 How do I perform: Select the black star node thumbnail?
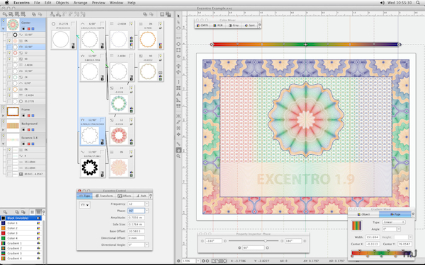pyautogui.click(x=90, y=167)
